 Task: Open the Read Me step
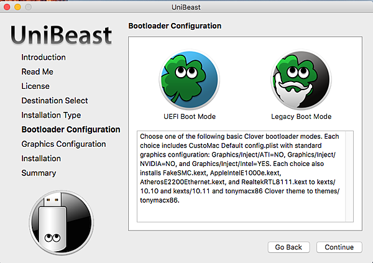pyautogui.click(x=37, y=72)
